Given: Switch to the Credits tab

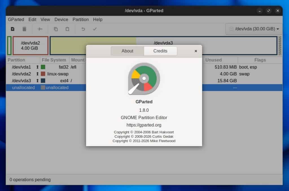Looking at the screenshot, I should click(x=160, y=51).
